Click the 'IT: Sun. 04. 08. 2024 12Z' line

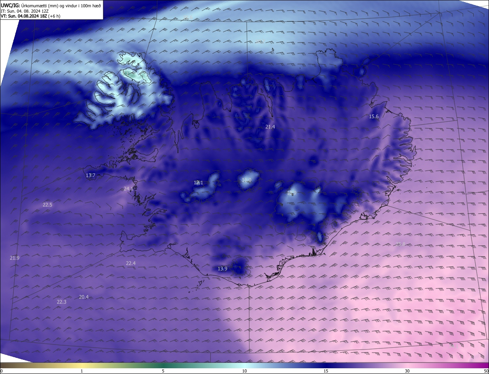pos(25,11)
